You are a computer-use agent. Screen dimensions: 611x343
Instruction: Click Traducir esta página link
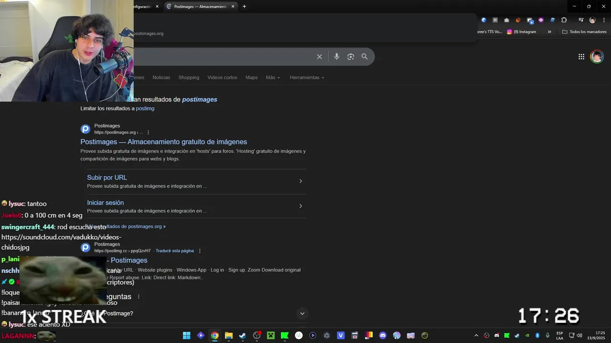[175, 251]
